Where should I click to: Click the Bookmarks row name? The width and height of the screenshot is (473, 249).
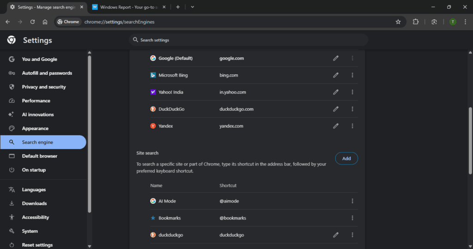point(170,218)
